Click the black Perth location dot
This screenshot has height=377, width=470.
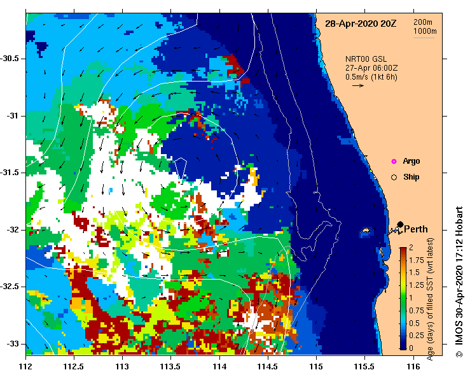pyautogui.click(x=400, y=224)
